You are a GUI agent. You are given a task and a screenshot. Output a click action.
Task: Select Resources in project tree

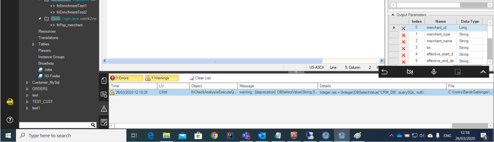(x=47, y=31)
